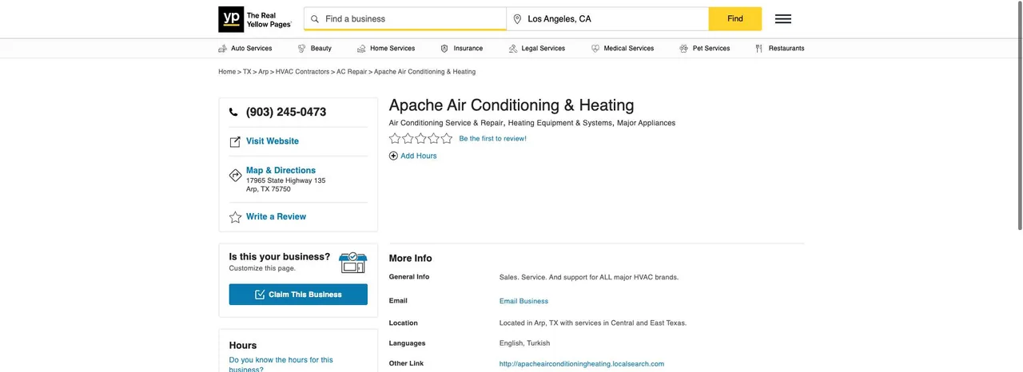Go to Home breadcrumb

point(227,72)
